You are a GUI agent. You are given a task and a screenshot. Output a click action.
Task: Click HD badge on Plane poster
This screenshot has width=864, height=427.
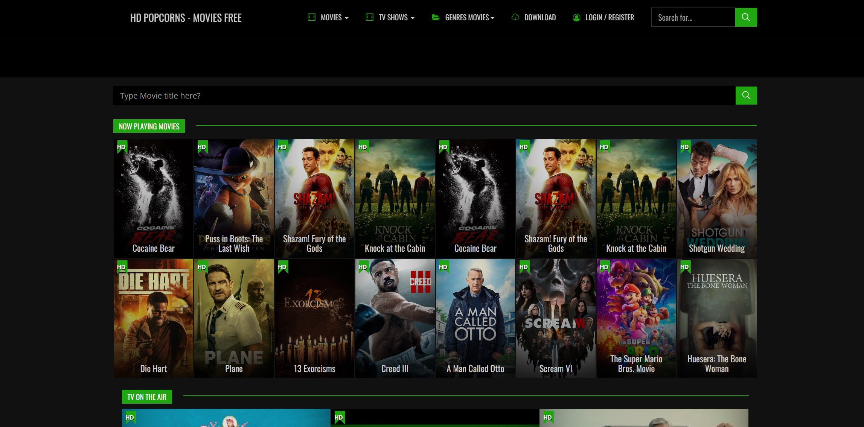coord(202,267)
